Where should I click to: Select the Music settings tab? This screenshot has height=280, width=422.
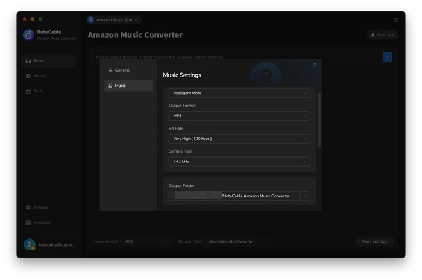(x=128, y=86)
